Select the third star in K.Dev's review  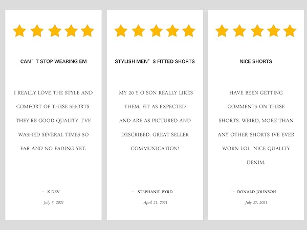click(55, 31)
